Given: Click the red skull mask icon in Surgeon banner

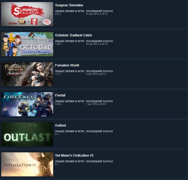Looking at the screenshot, I should coord(34,22).
